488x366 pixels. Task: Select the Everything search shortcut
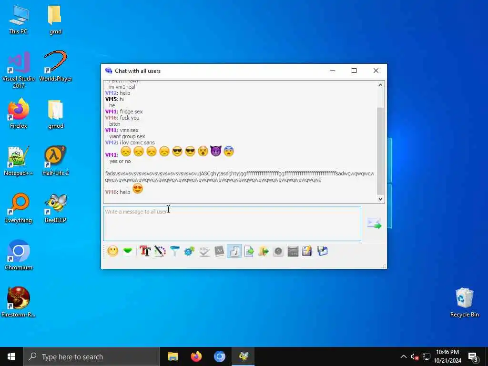tap(19, 209)
